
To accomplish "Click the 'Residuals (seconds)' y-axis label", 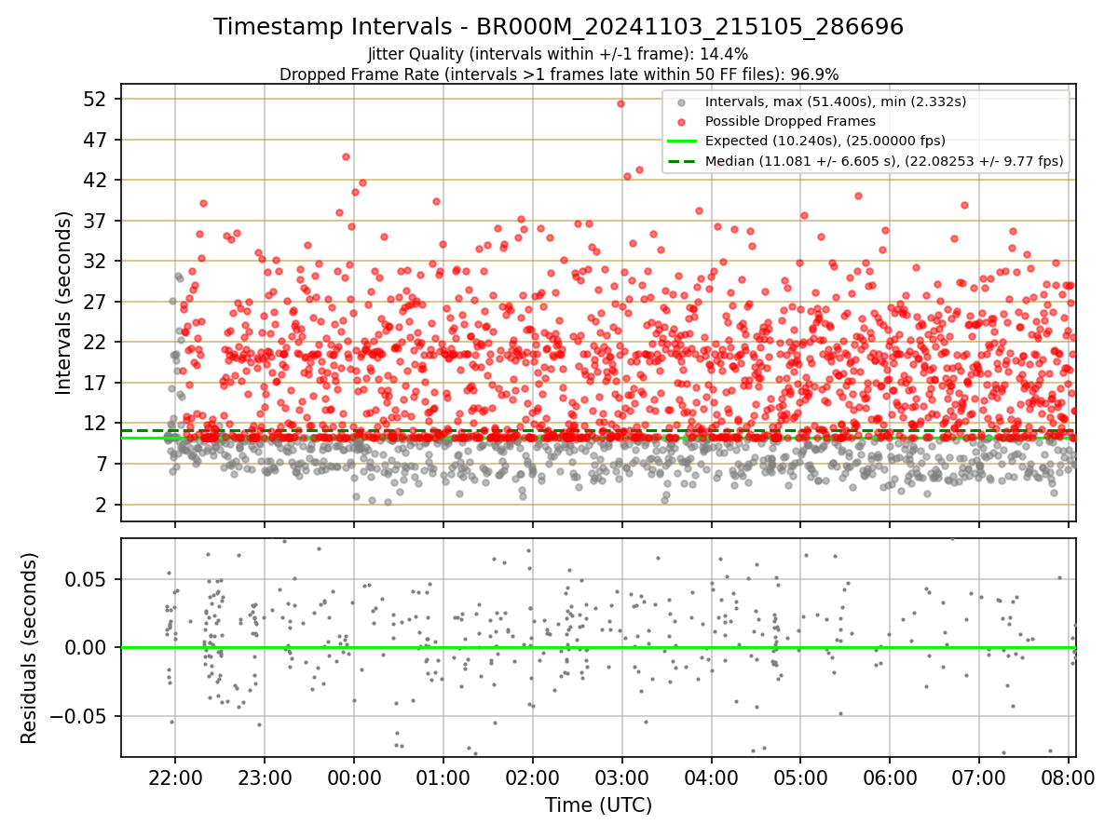I will tap(29, 648).
